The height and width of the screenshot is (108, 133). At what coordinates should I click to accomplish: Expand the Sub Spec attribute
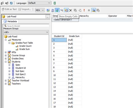(x=9, y=71)
